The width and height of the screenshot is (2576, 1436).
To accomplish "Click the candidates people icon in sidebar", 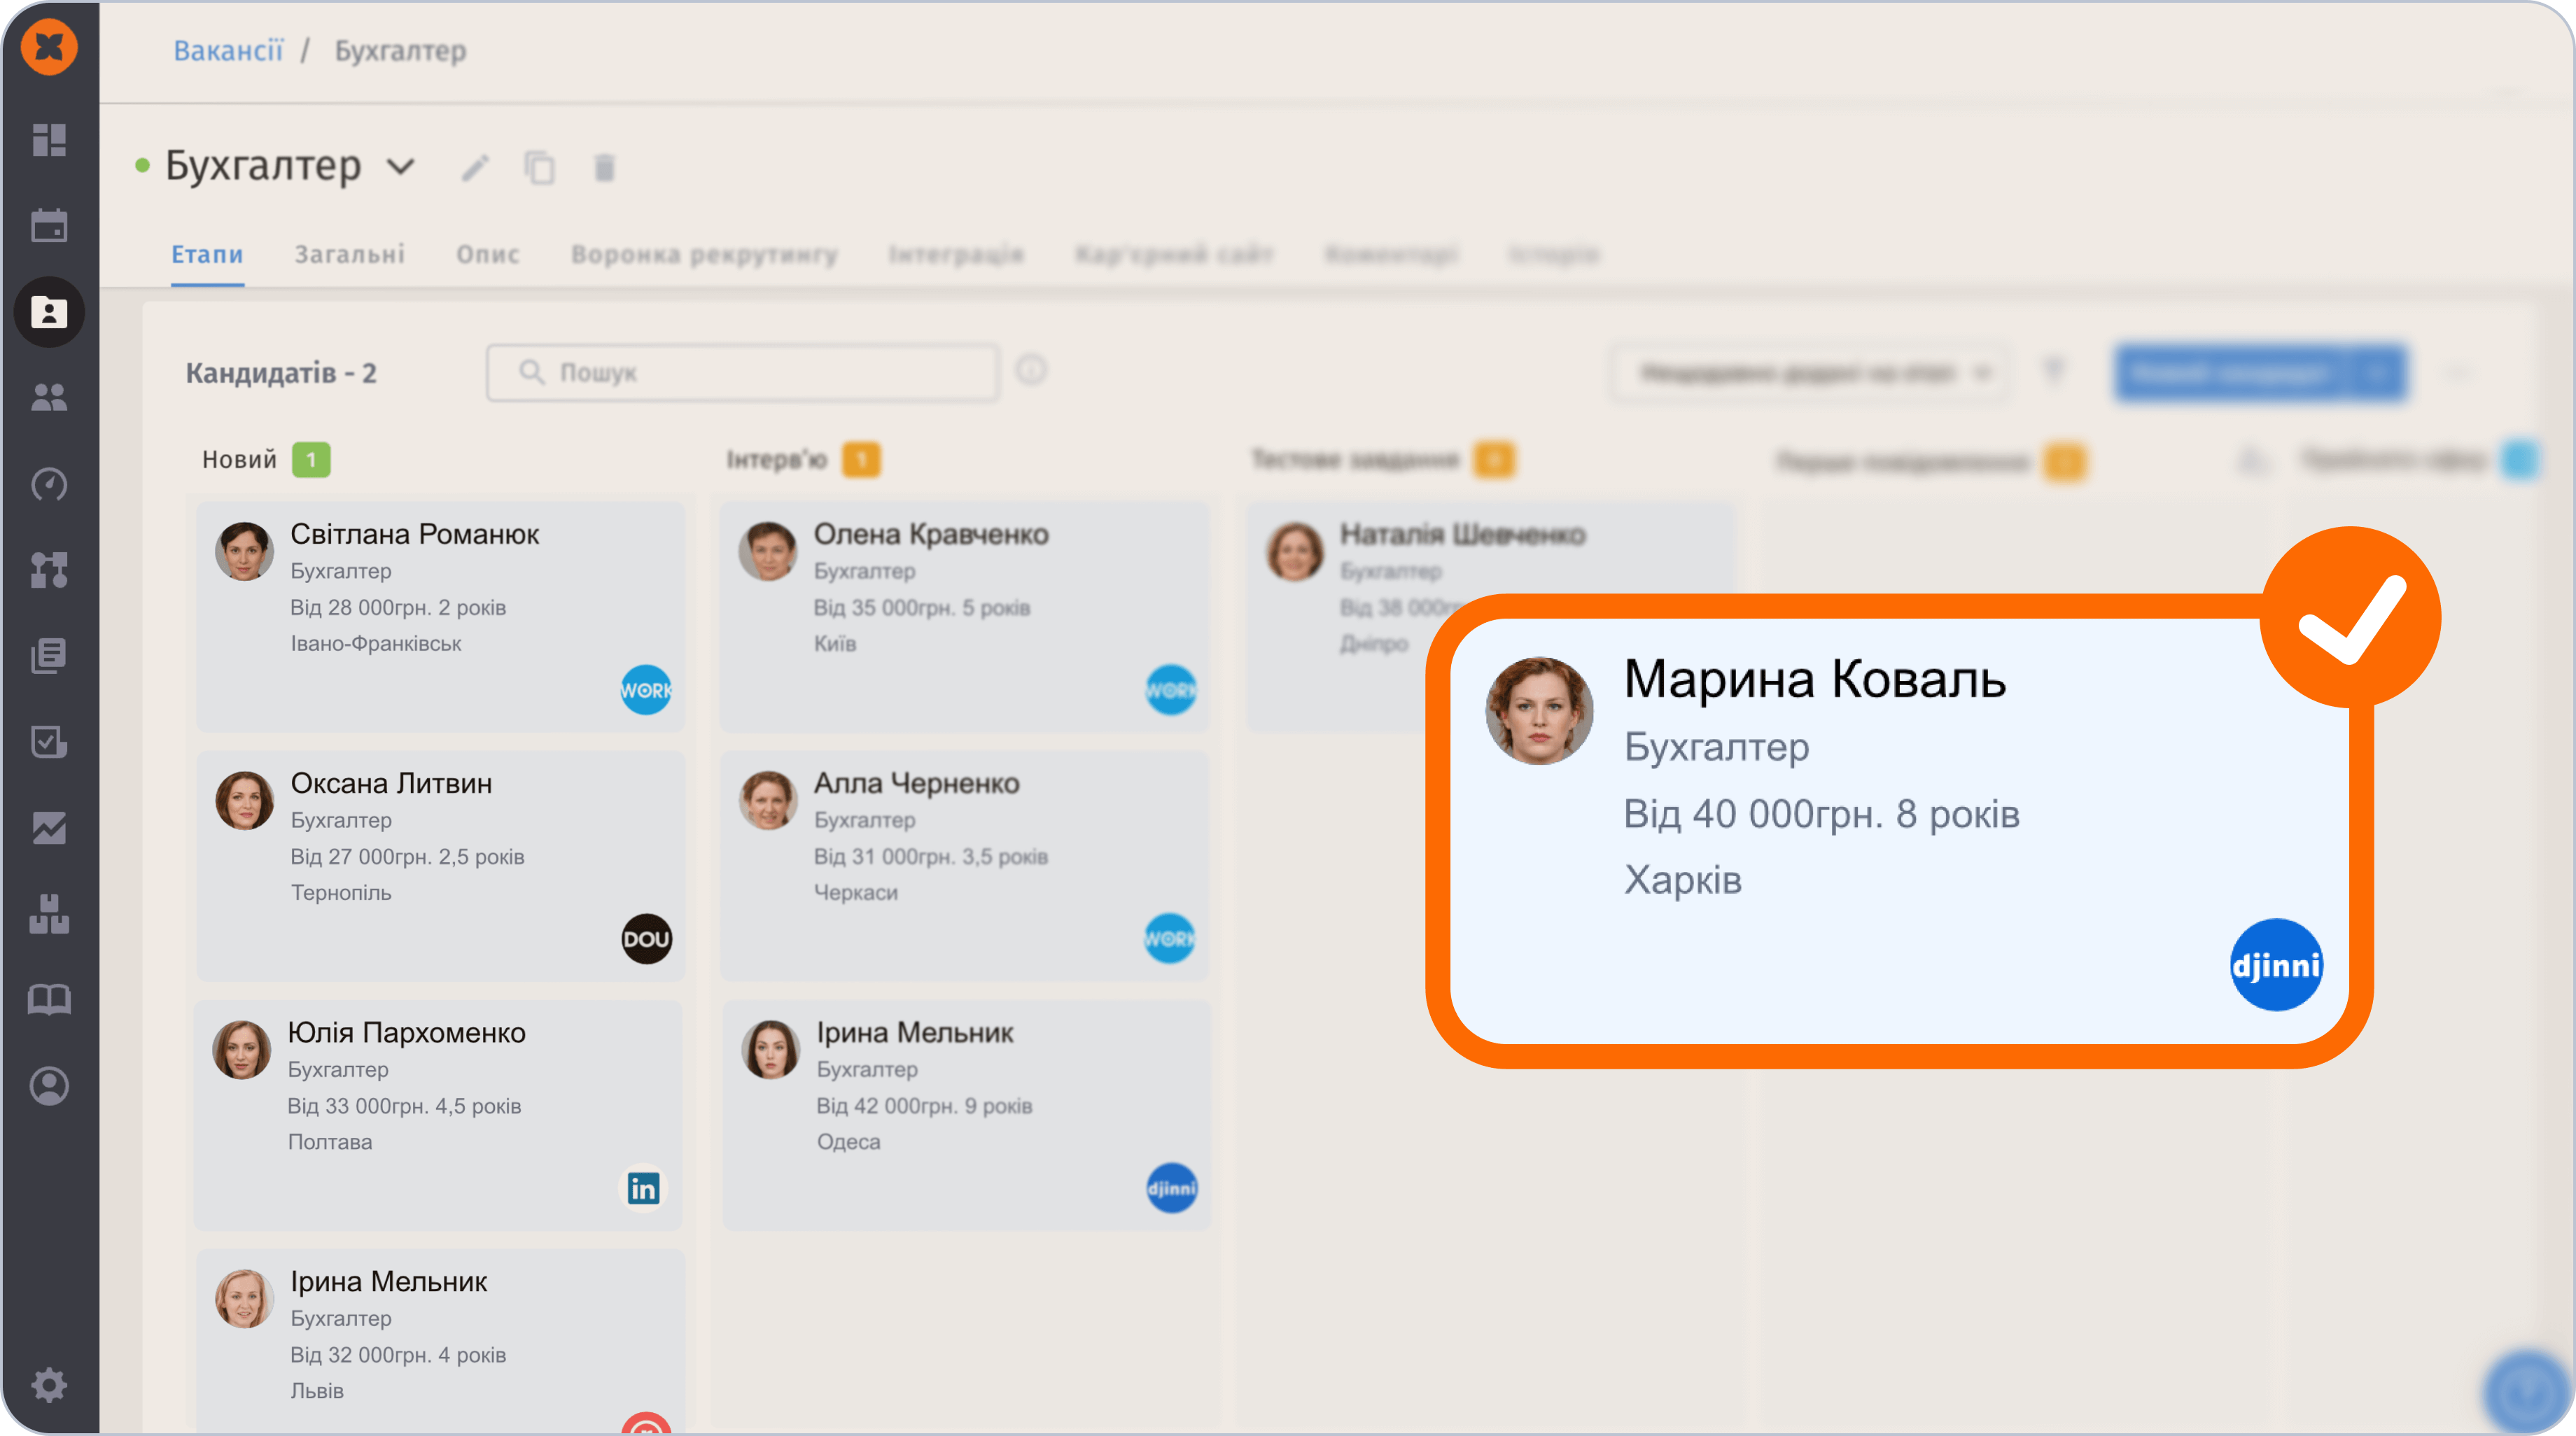I will tap(49, 398).
